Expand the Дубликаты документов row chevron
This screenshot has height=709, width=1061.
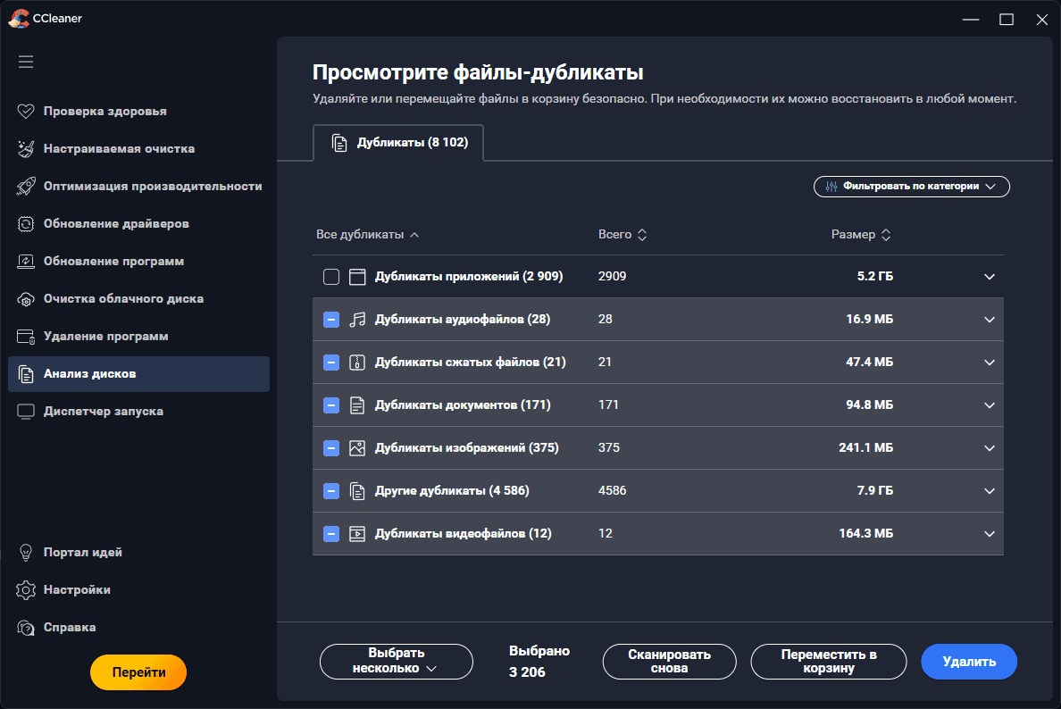989,405
